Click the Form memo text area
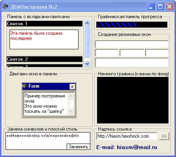This screenshot has height=157, width=176. (45, 104)
